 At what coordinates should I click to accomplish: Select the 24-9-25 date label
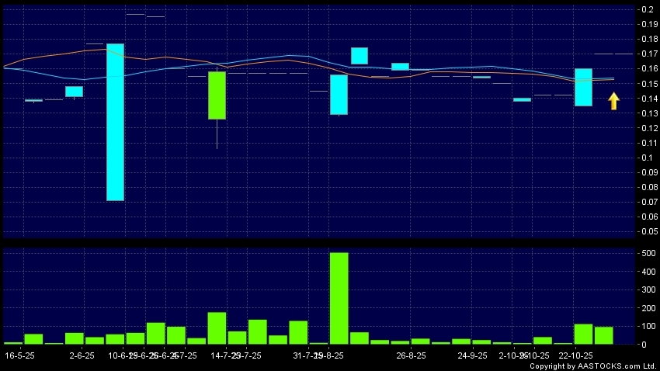pos(472,355)
